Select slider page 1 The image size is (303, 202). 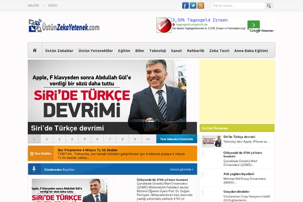click(x=34, y=139)
